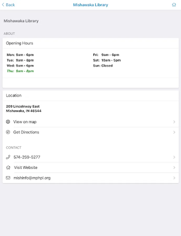Click the globe icon beside View on map

(x=8, y=122)
